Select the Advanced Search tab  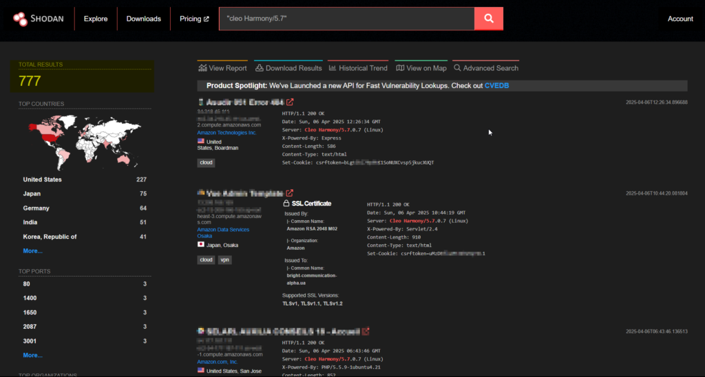(486, 68)
